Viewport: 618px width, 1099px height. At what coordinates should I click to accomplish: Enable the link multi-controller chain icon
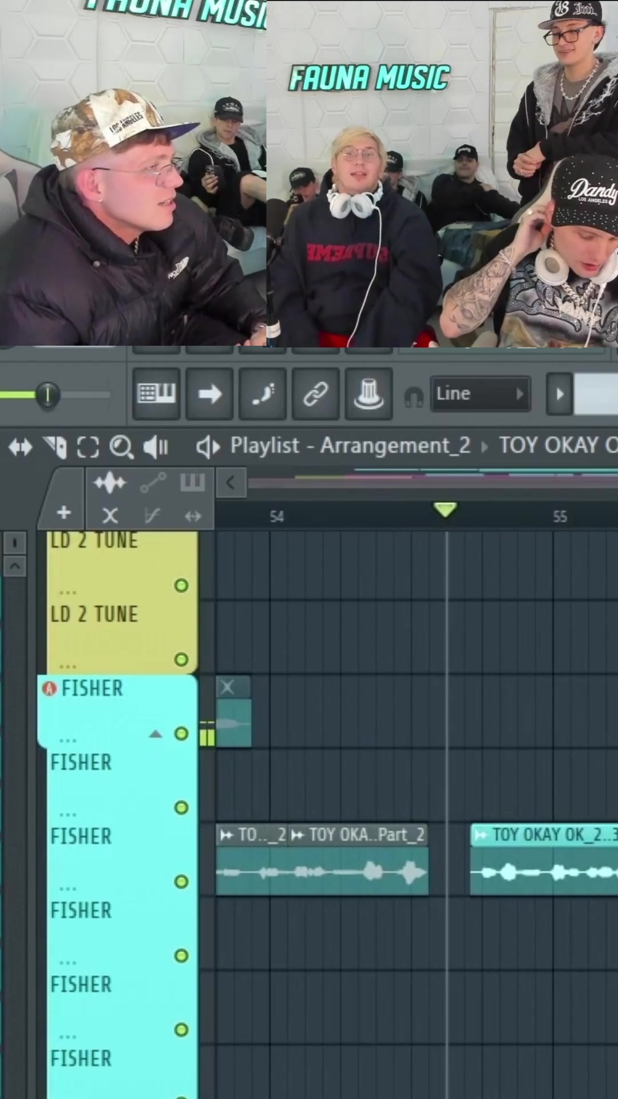tap(315, 394)
